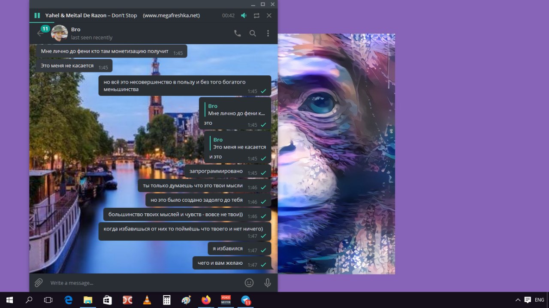The width and height of the screenshot is (549, 308).
Task: Open the three-dot chat menu
Action: [268, 33]
